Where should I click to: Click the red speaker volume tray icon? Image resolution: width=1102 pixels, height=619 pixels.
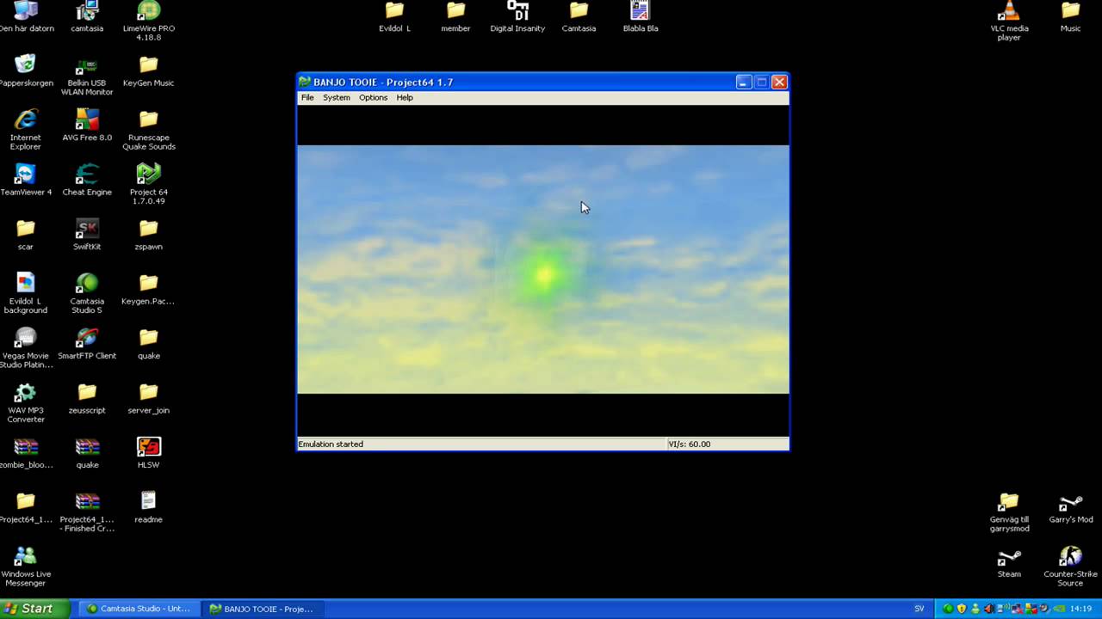coord(989,609)
